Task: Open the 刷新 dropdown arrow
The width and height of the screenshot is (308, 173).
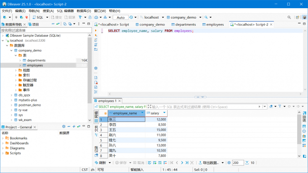Action: click(x=110, y=163)
